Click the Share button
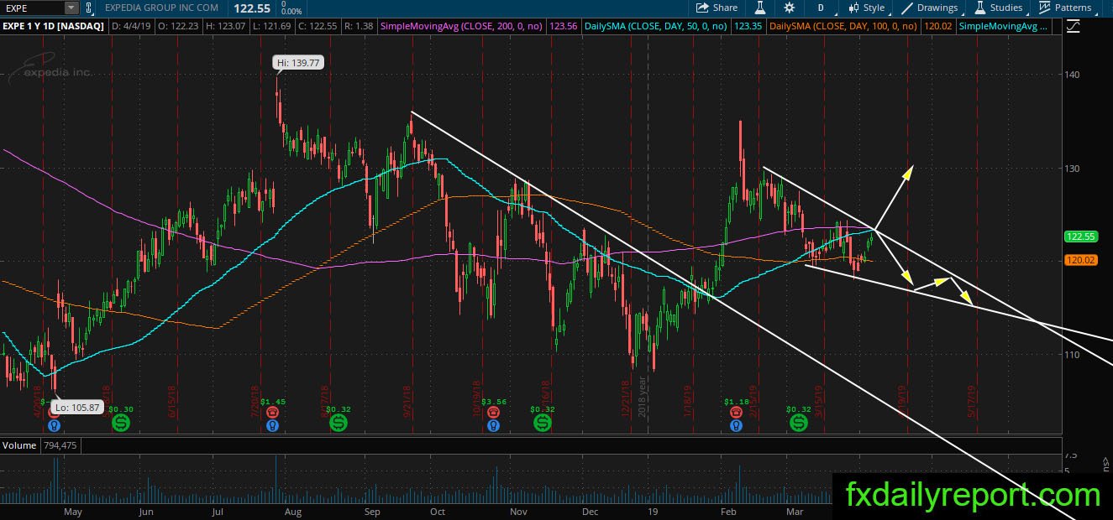This screenshot has width=1113, height=520. point(717,8)
